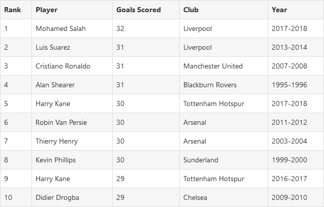Image resolution: width=324 pixels, height=207 pixels.
Task: Select the 1995-1996 year cell
Action: pyautogui.click(x=289, y=85)
